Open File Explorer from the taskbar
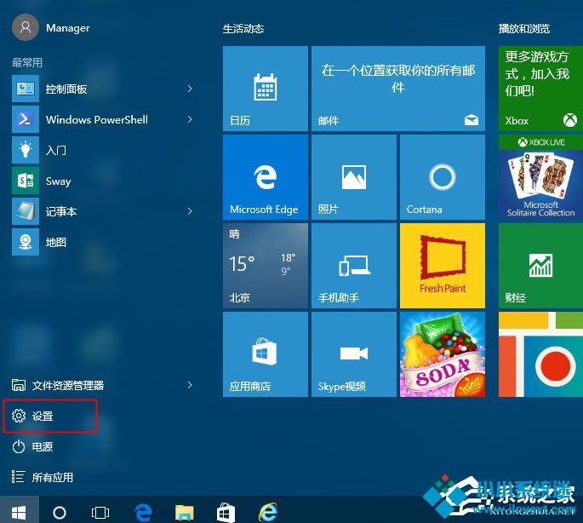This screenshot has height=523, width=583. tap(185, 513)
